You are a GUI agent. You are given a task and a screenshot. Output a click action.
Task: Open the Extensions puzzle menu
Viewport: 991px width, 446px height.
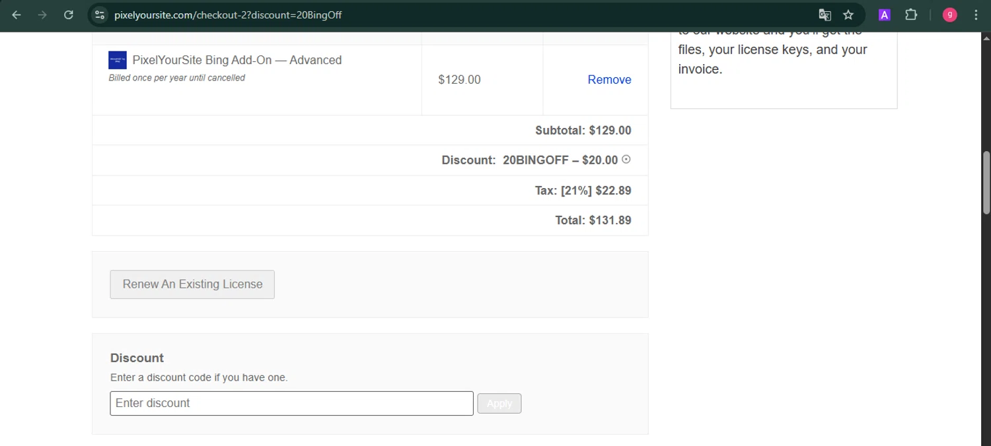(911, 15)
